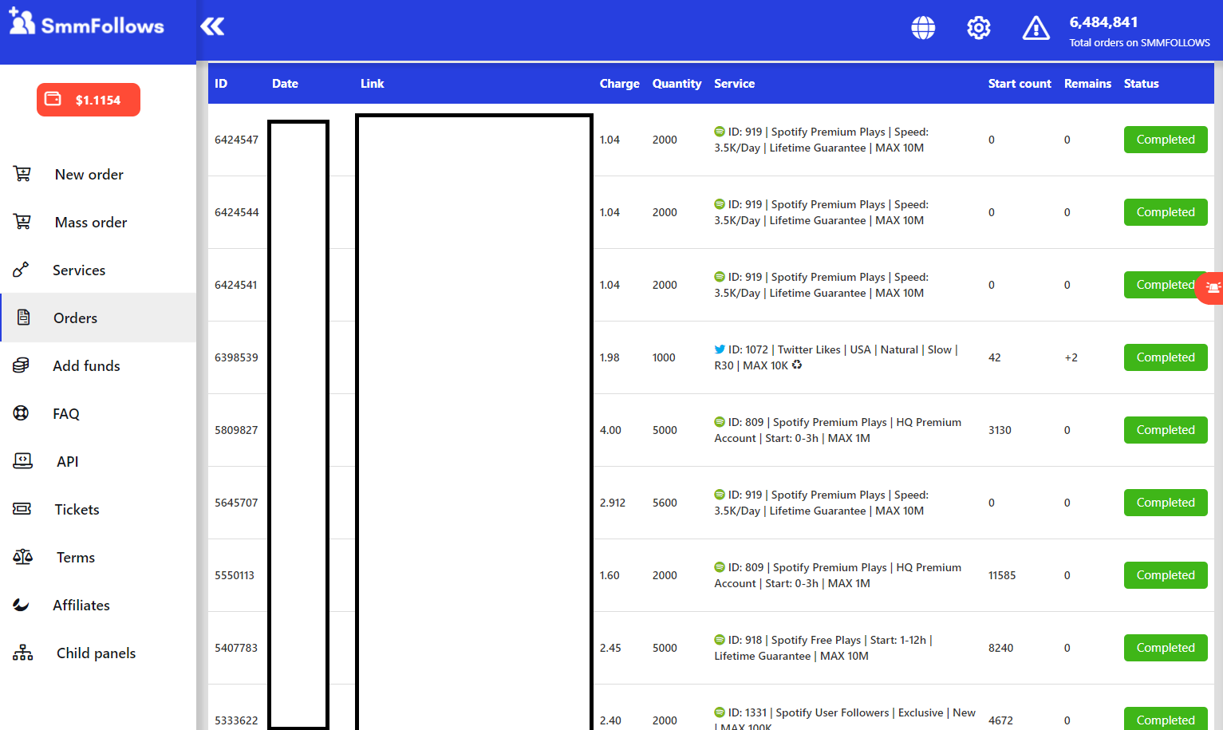Select Orders in the sidebar

point(98,318)
